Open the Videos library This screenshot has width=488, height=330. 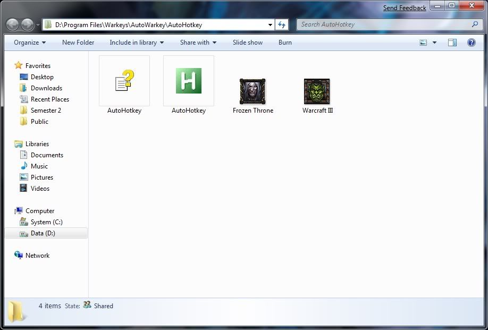tap(40, 189)
